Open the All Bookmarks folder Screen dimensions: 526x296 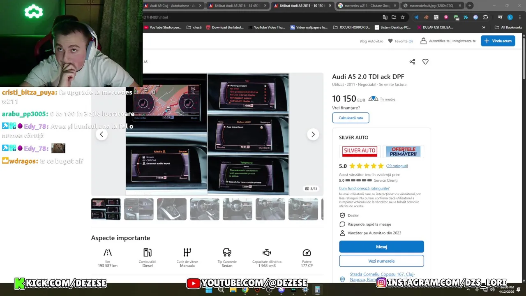click(x=508, y=28)
